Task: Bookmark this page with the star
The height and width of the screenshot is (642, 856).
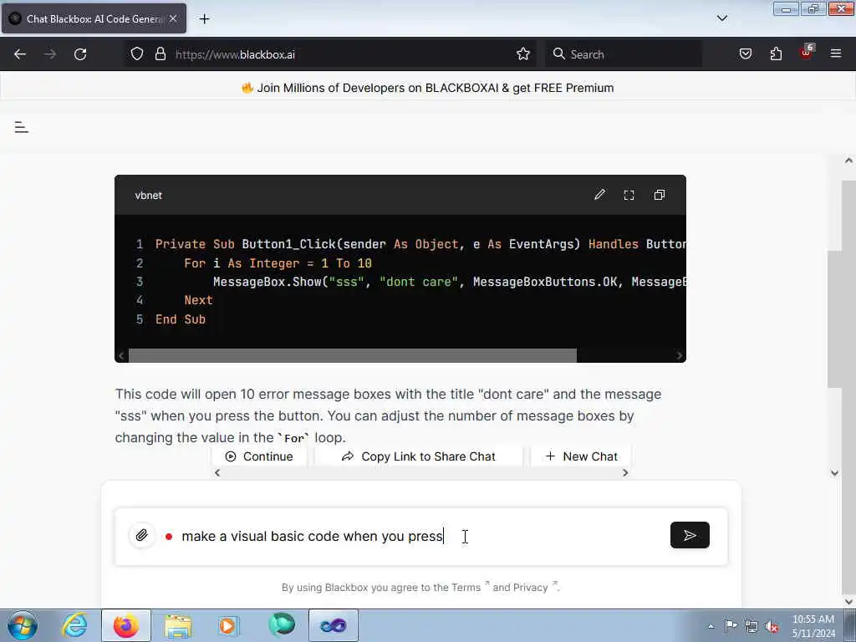Action: coord(523,54)
